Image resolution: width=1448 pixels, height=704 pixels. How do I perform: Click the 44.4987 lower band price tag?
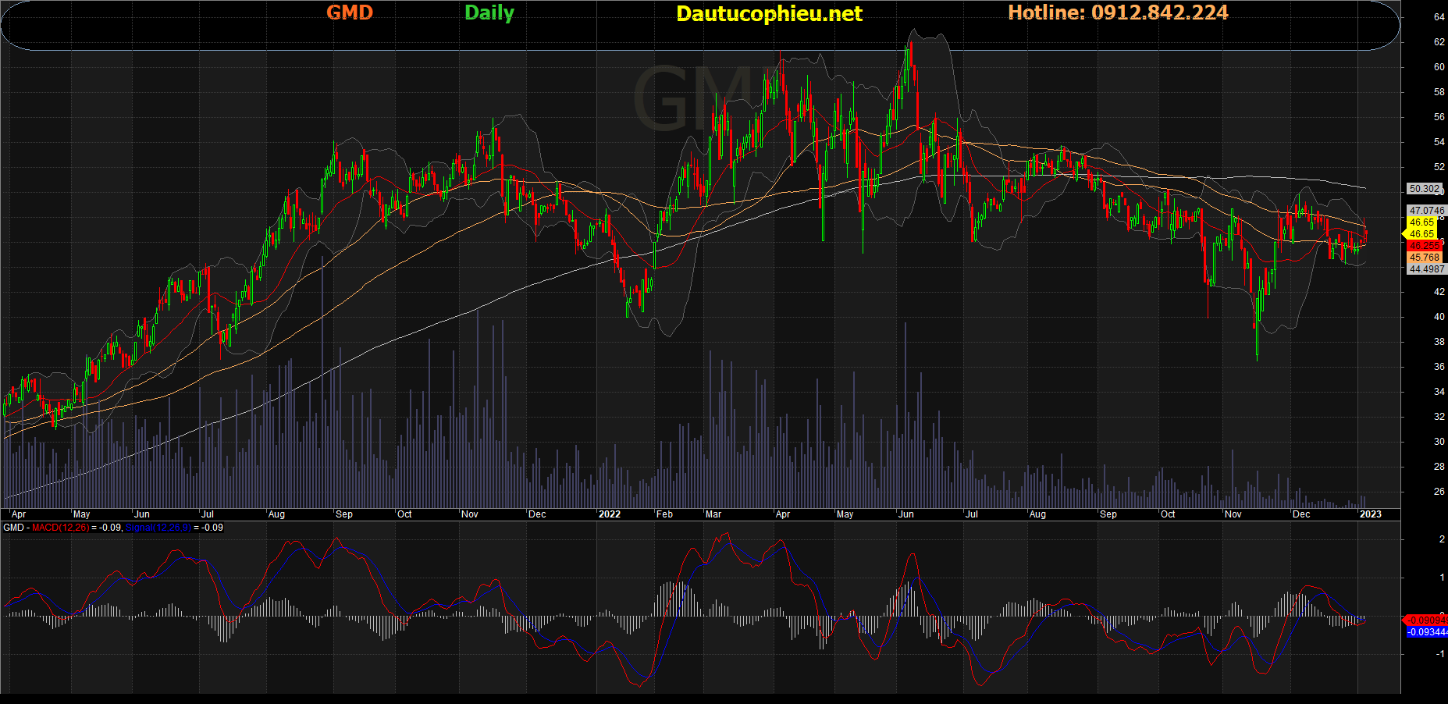[1427, 269]
